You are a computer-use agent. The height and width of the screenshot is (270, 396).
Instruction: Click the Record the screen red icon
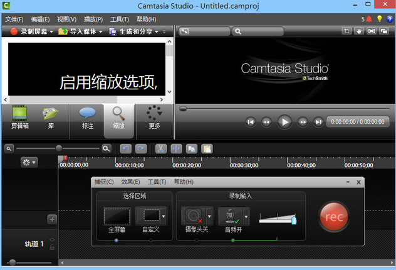[14, 31]
